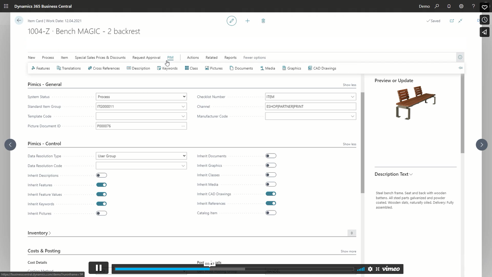Pin the PIM action bar
The width and height of the screenshot is (492, 277).
pos(460,68)
